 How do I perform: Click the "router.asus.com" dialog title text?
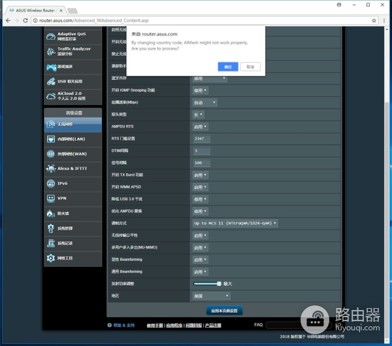[160, 34]
